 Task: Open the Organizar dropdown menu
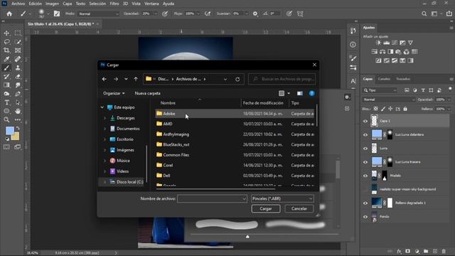pyautogui.click(x=114, y=93)
